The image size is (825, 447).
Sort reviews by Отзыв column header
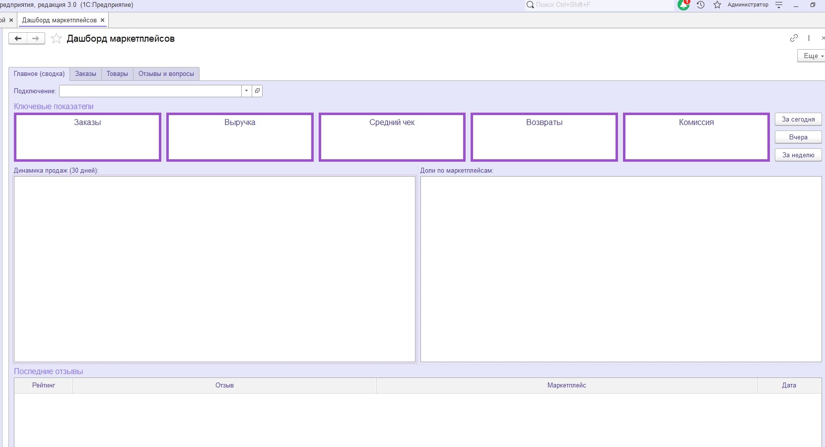[x=224, y=385]
